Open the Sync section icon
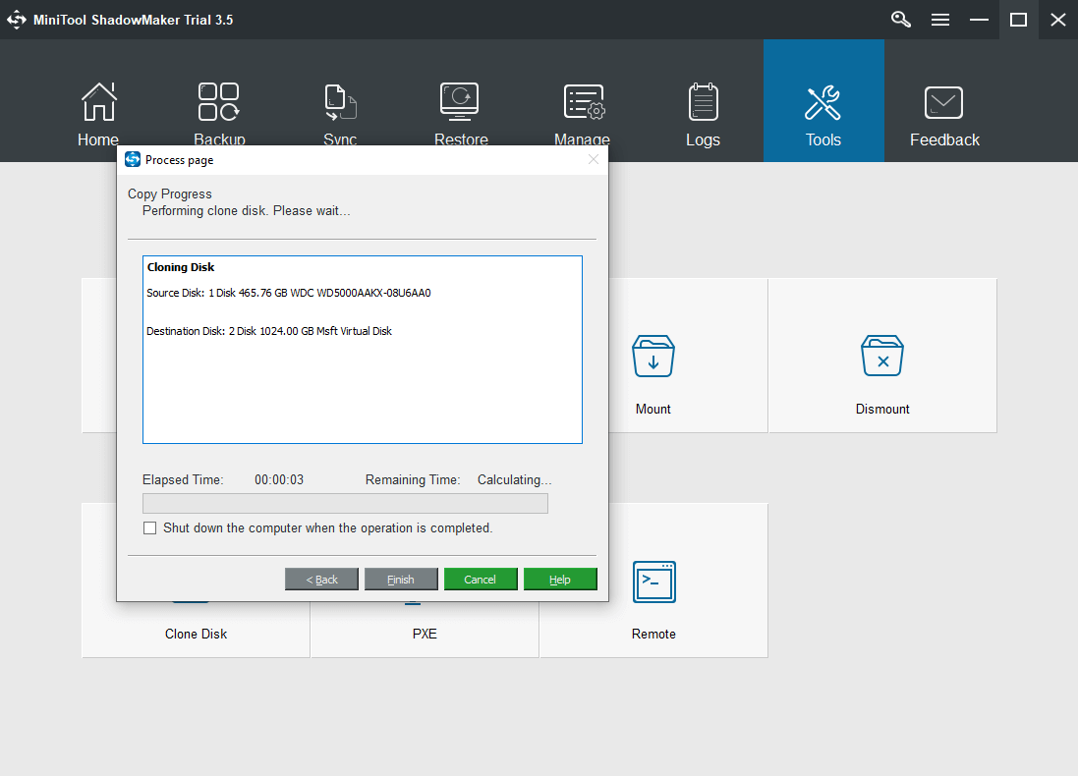This screenshot has width=1078, height=776. coord(340,102)
